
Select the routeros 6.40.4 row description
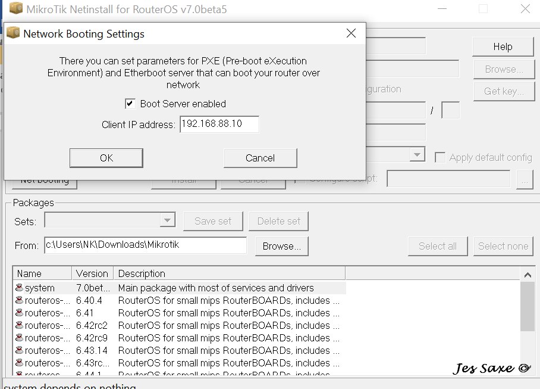pyautogui.click(x=229, y=300)
